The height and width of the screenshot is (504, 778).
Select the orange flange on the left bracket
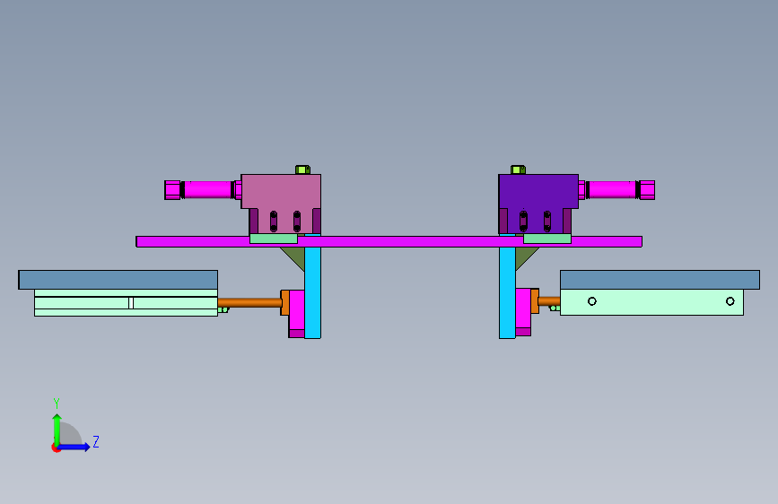(x=284, y=302)
